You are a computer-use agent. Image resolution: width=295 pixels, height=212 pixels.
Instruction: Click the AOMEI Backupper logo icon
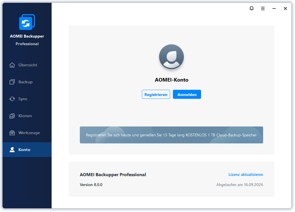[x=27, y=22]
